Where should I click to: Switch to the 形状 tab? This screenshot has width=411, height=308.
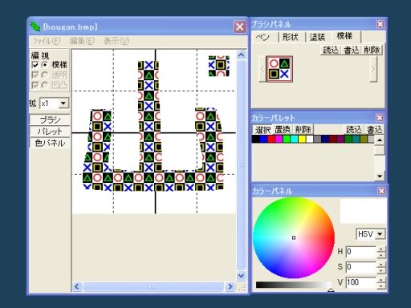tap(291, 37)
